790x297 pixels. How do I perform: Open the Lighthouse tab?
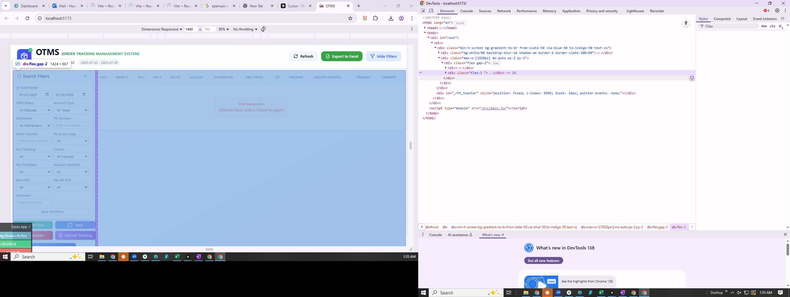click(635, 11)
